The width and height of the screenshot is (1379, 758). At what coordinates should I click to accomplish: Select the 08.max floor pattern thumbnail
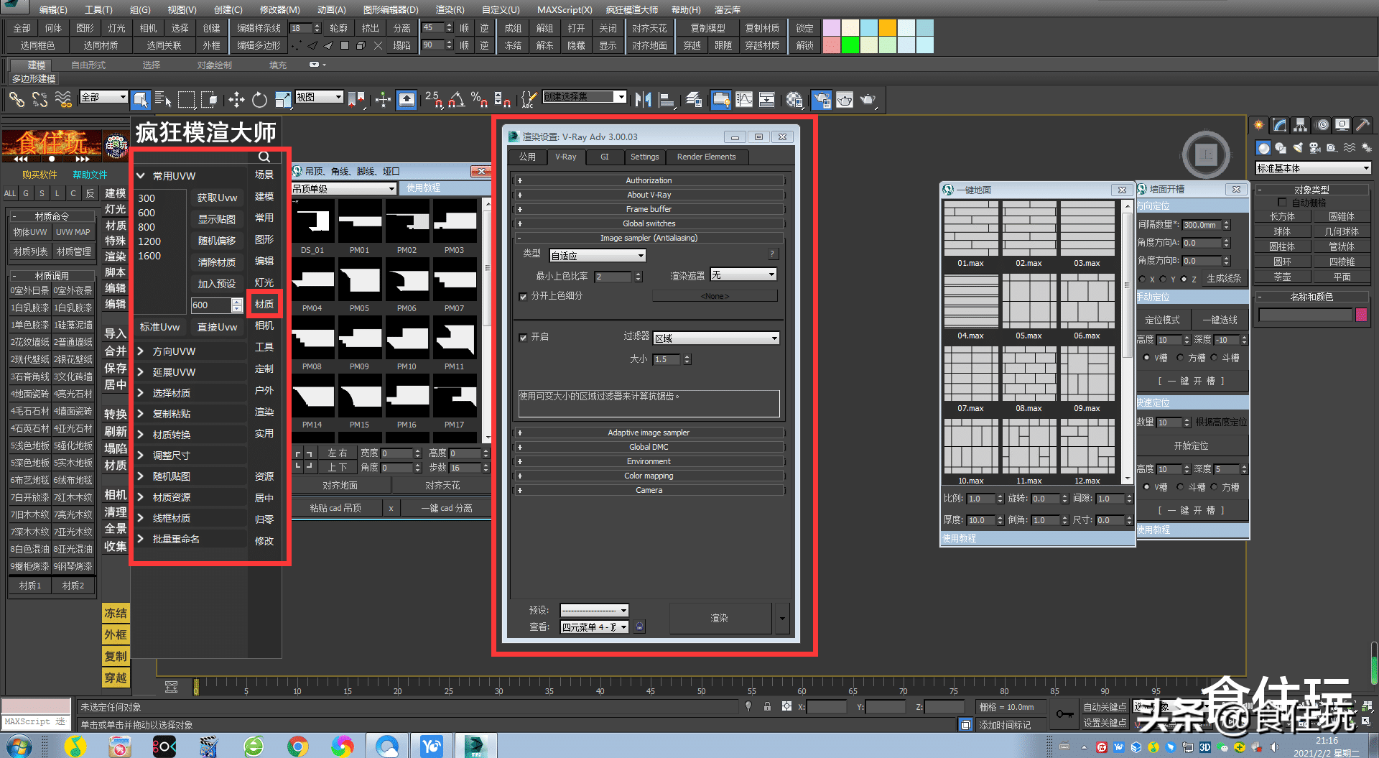point(1029,374)
